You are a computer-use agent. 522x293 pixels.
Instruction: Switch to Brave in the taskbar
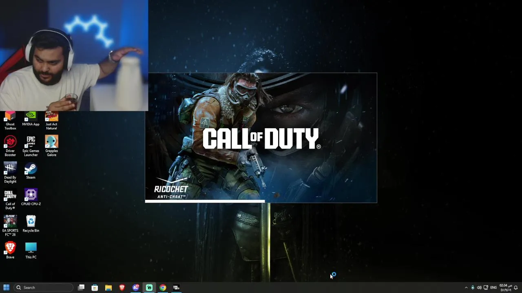click(122, 287)
